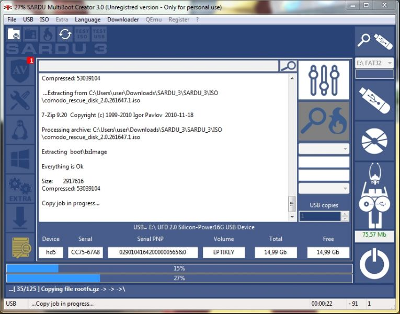Click the log pane scrollbar thumb
The width and height of the screenshot is (400, 314).
[x=292, y=204]
